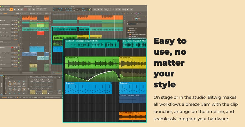Trigger the Open drum pad
The image size is (245, 127).
[x=50, y=92]
